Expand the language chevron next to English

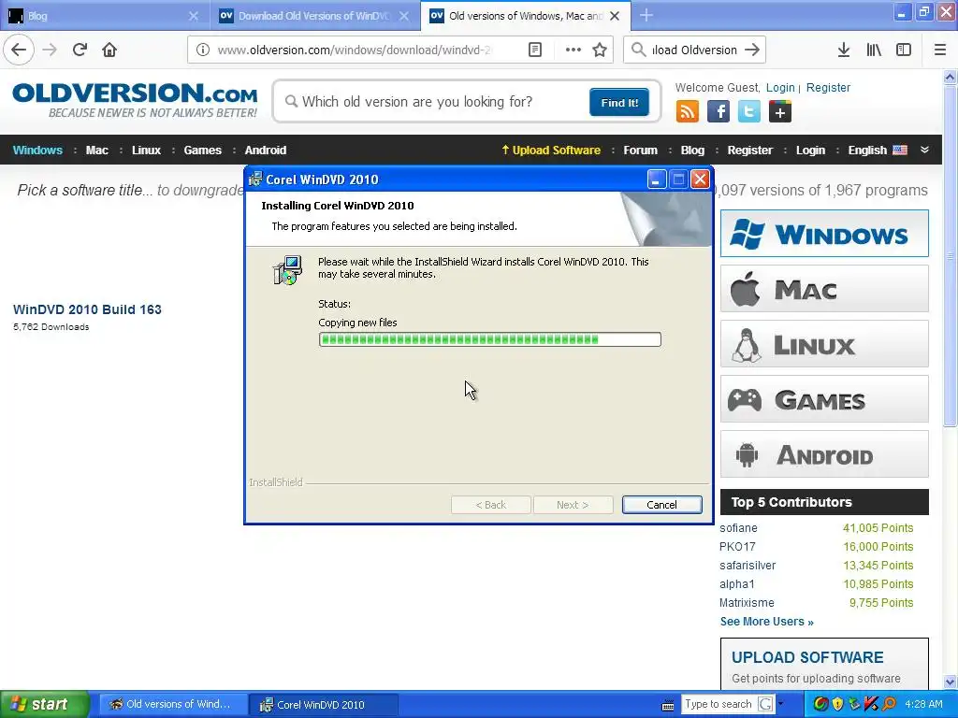[x=924, y=150]
